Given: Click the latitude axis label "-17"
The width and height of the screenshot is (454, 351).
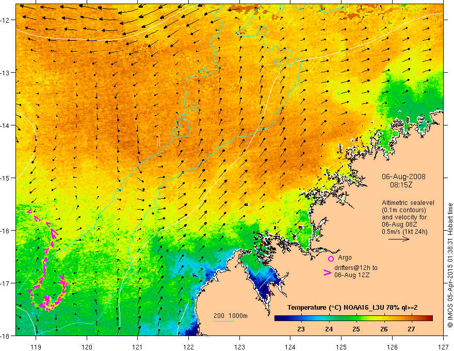Looking at the screenshot, I should tap(5, 283).
